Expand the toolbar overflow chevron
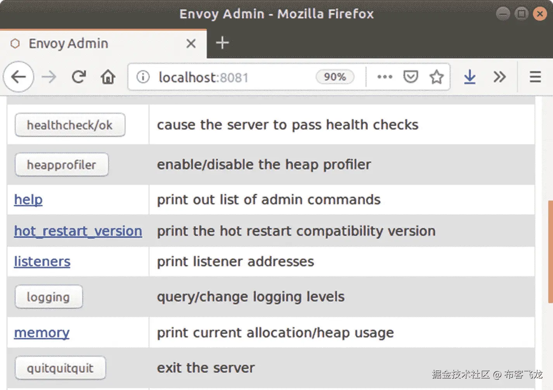This screenshot has width=553, height=390. [499, 77]
